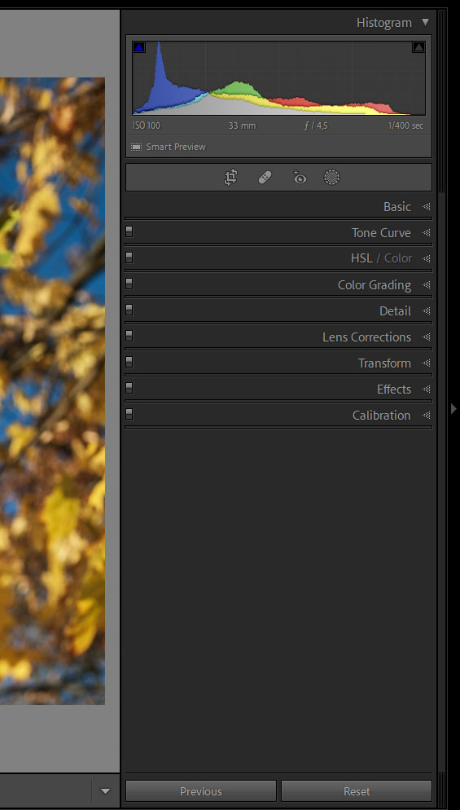
Task: Click the 1/400 sec shutter readout
Action: (405, 125)
